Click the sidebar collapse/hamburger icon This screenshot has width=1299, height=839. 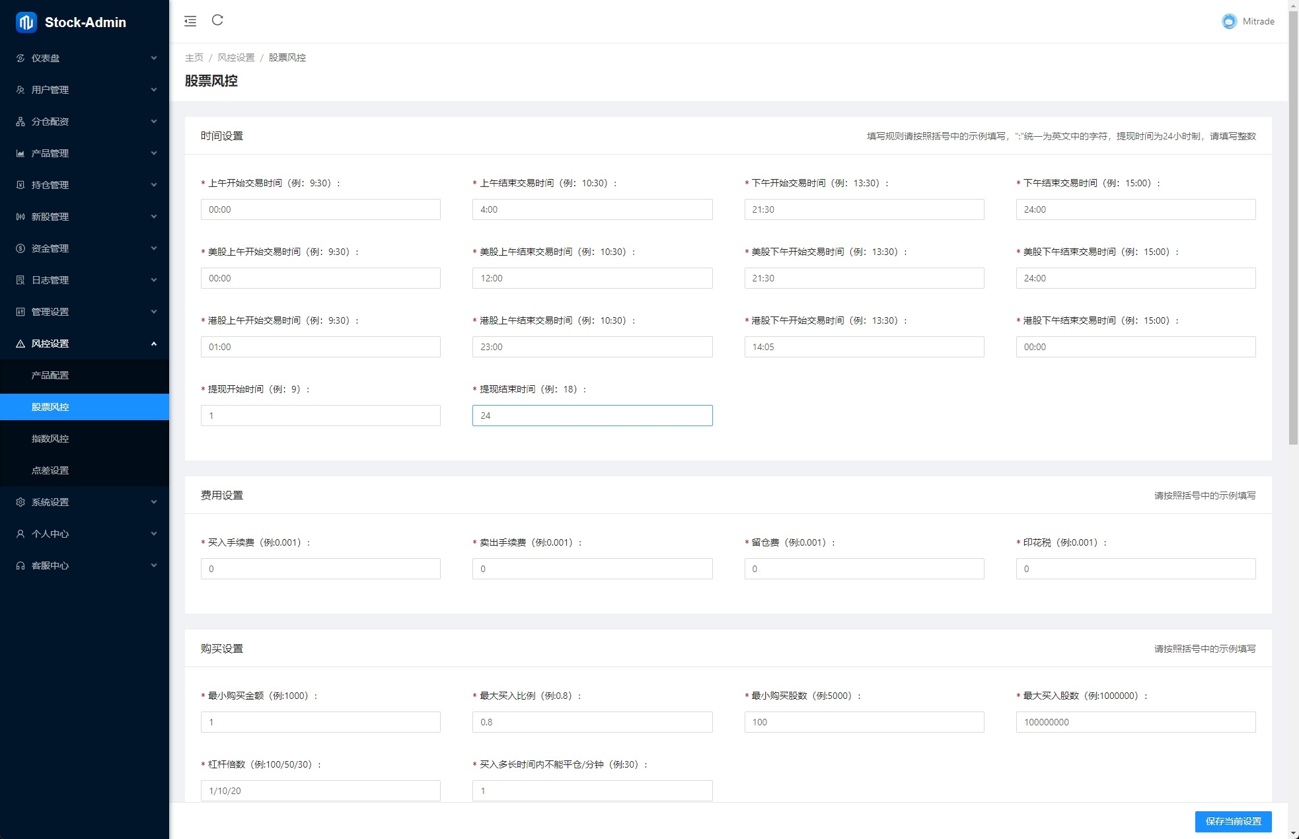click(x=190, y=21)
